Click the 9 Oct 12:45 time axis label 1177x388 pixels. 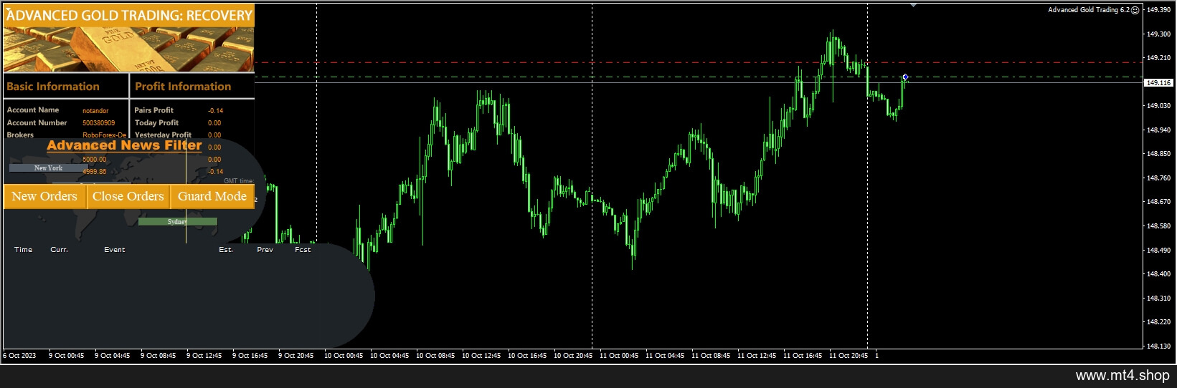[x=204, y=356]
